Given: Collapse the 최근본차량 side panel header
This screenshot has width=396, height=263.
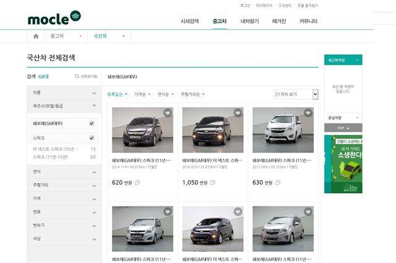Looking at the screenshot, I should (343, 60).
